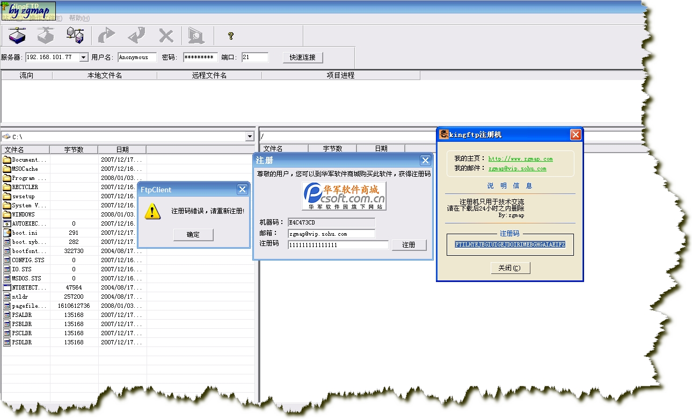This screenshot has width=692, height=419.
Task: Click the delete X toolbar icon
Action: point(166,36)
